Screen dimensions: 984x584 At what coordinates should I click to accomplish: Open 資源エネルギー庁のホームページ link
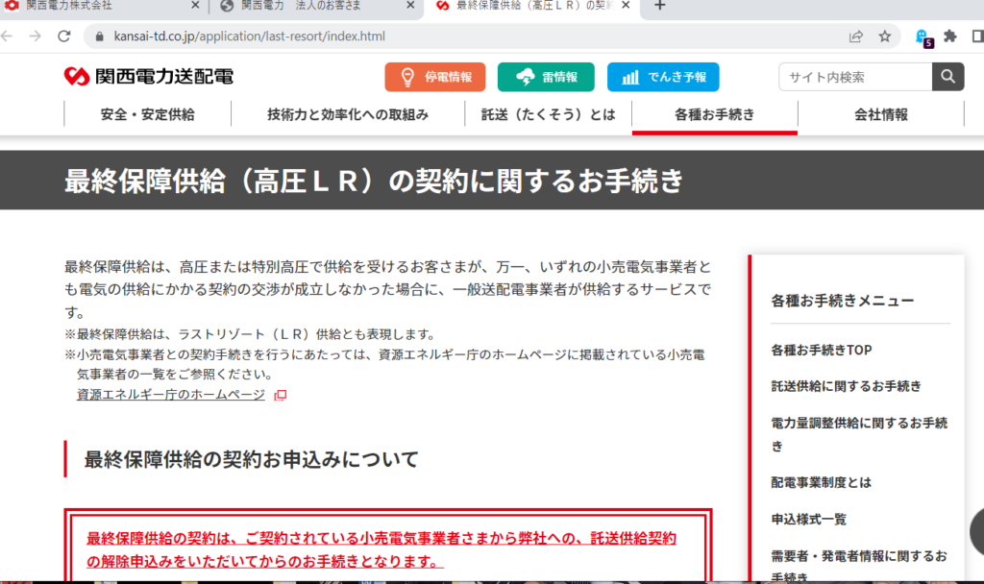point(170,395)
